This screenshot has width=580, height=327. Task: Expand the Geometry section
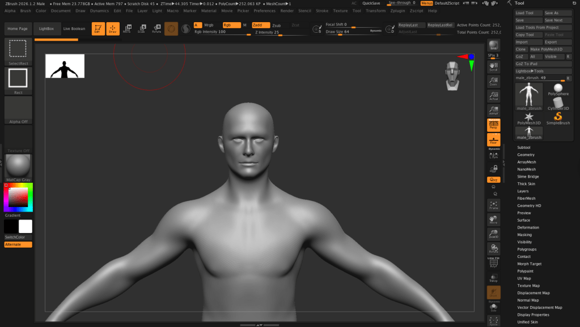[526, 154]
